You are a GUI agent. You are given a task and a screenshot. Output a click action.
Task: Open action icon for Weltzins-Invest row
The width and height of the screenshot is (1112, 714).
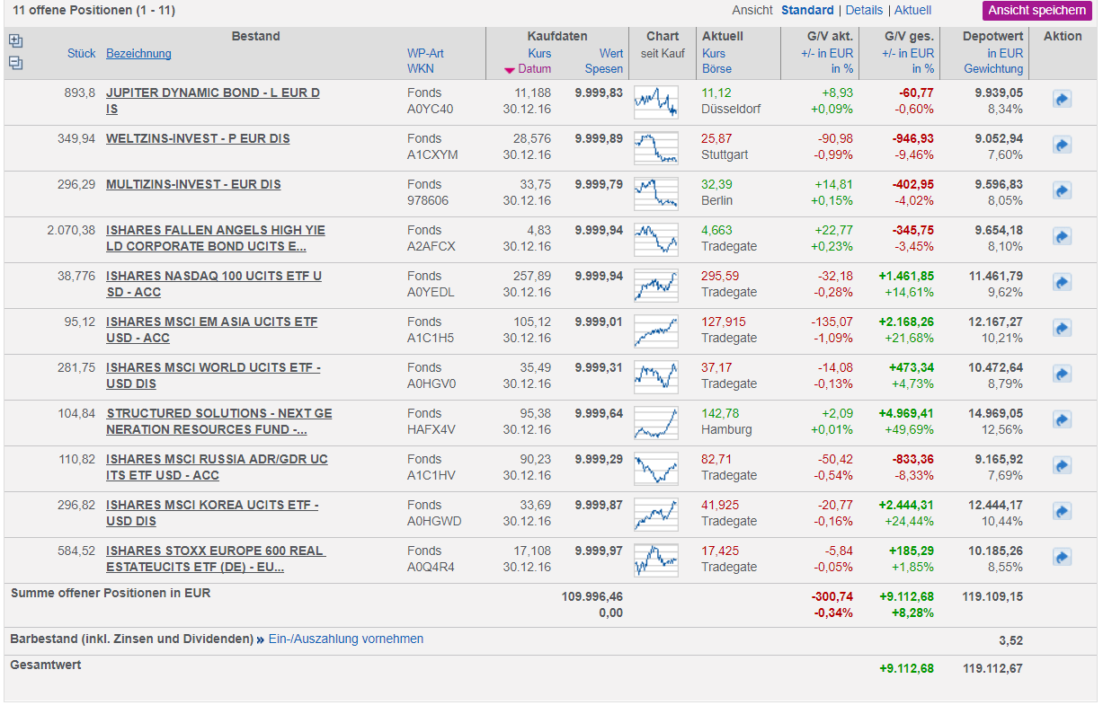[1062, 145]
